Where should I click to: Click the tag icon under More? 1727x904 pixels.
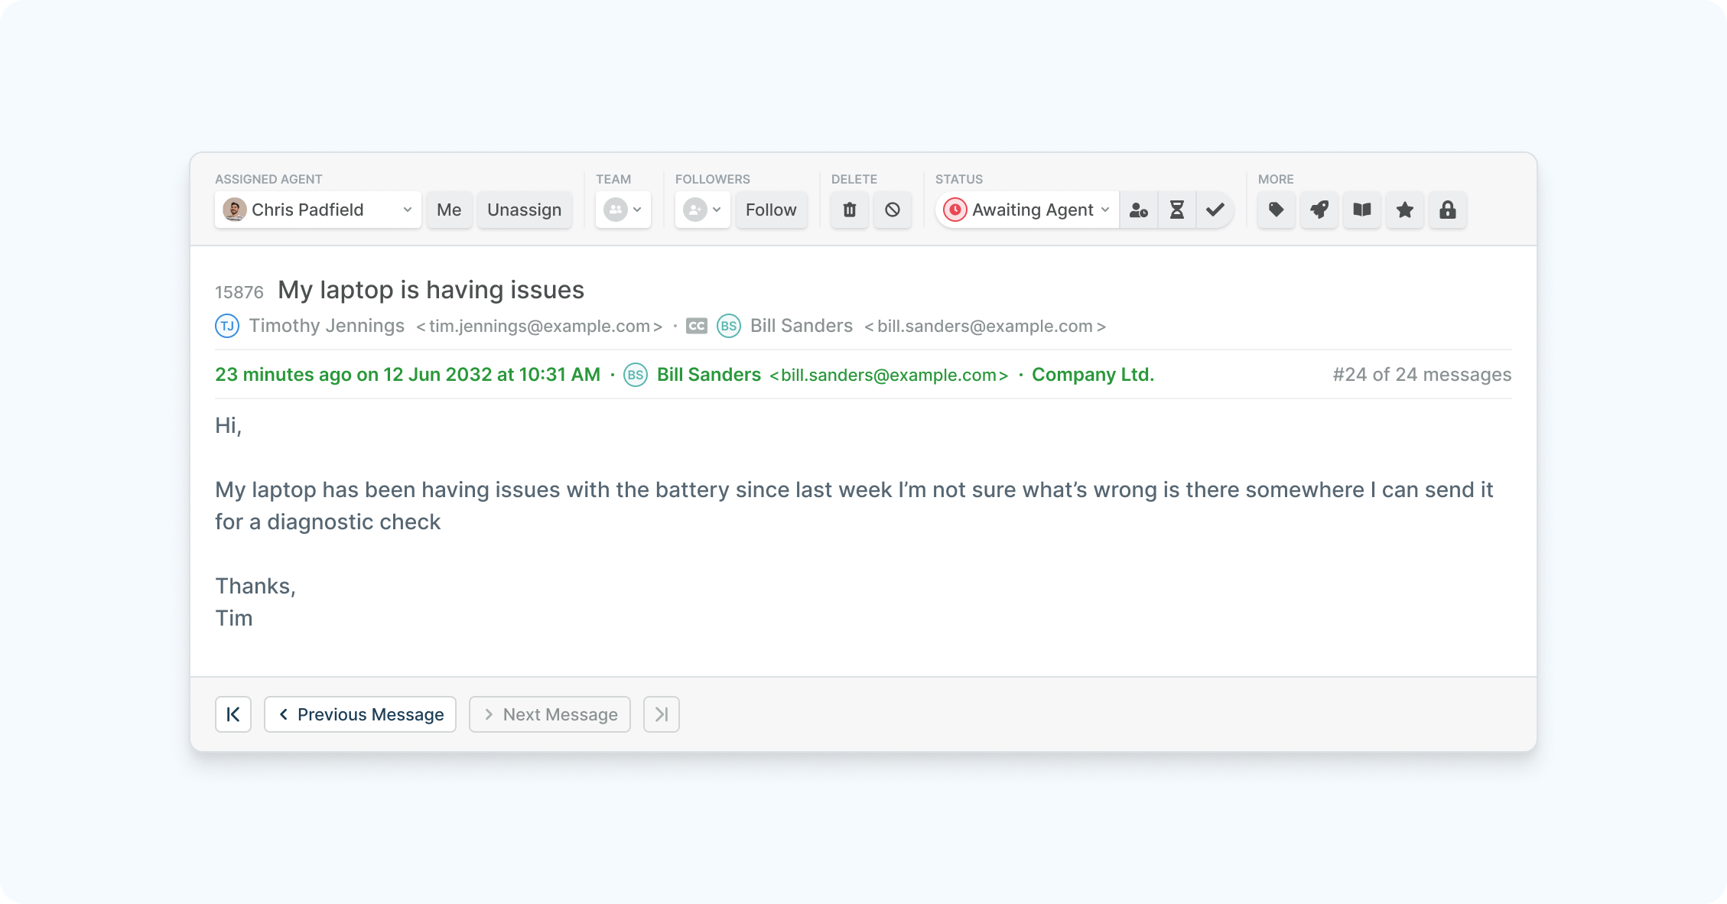1276,210
